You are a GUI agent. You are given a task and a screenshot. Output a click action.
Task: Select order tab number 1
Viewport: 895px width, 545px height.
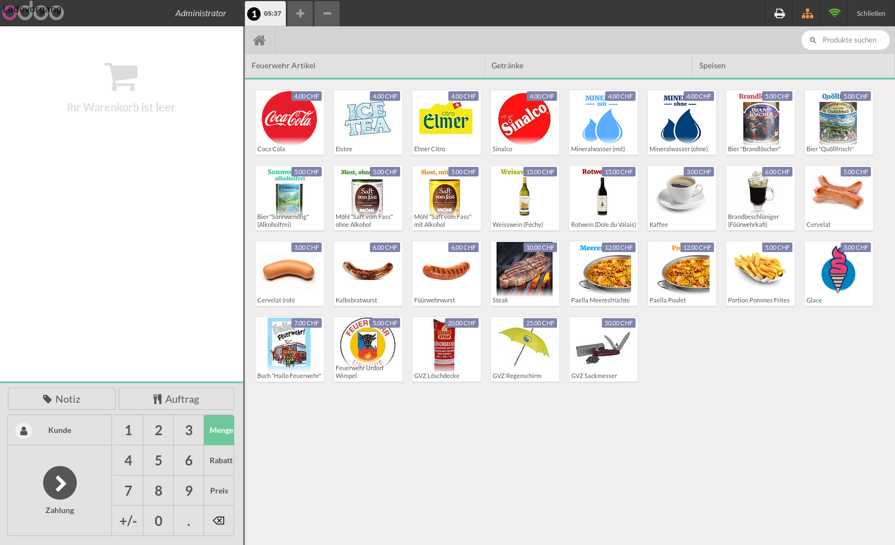265,13
